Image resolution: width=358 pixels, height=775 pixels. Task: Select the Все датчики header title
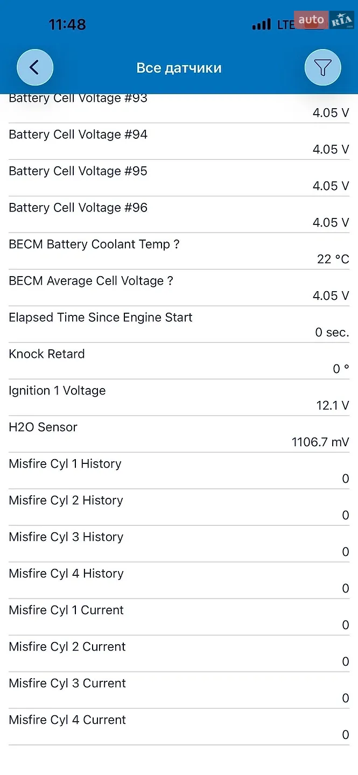click(x=179, y=68)
